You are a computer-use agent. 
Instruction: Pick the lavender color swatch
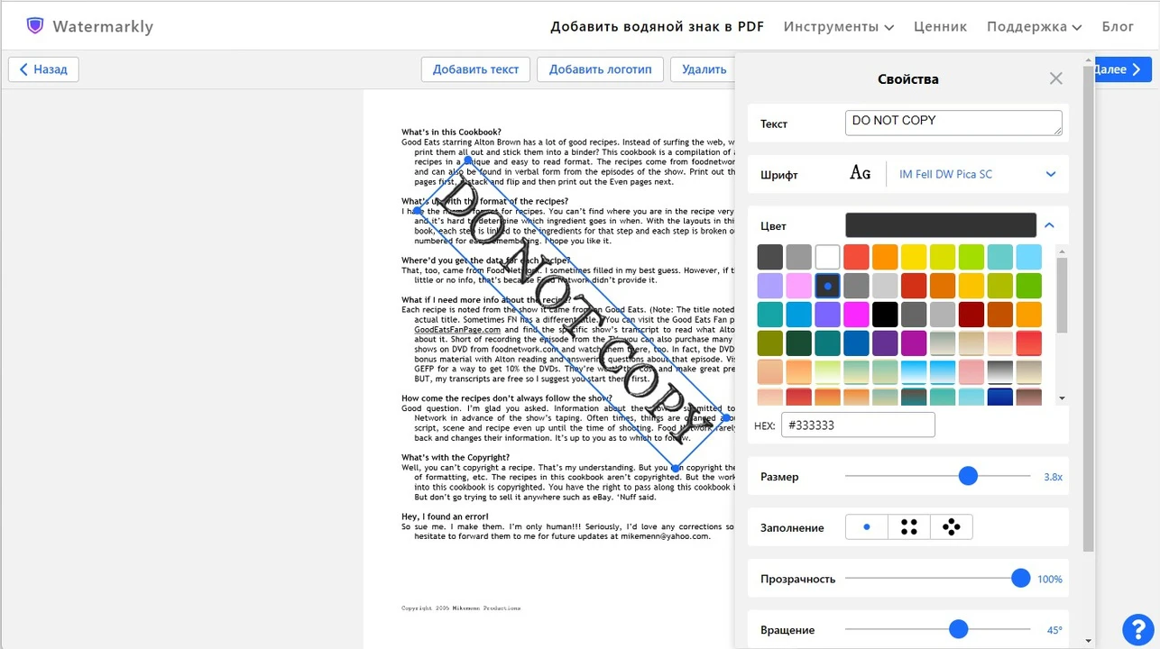coord(769,286)
